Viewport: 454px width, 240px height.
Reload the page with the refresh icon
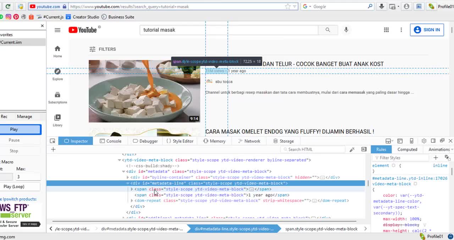click(8, 6)
